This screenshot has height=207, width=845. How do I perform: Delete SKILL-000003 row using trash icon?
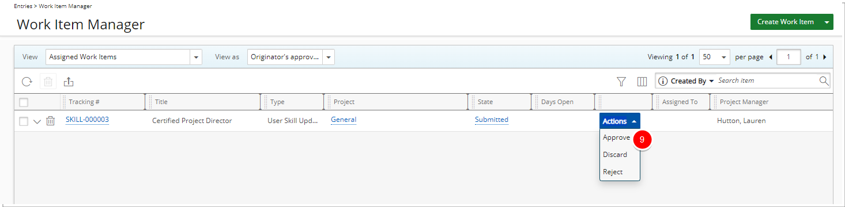pyautogui.click(x=50, y=121)
